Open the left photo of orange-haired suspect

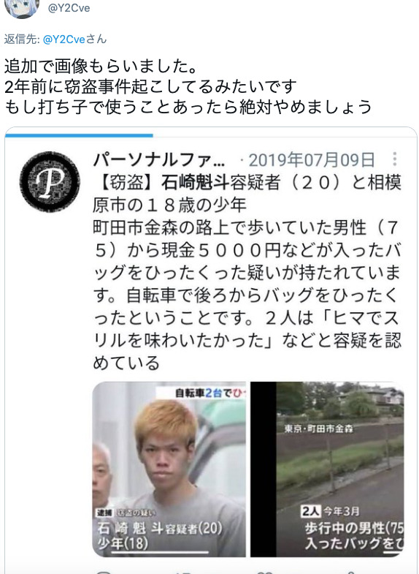[169, 469]
